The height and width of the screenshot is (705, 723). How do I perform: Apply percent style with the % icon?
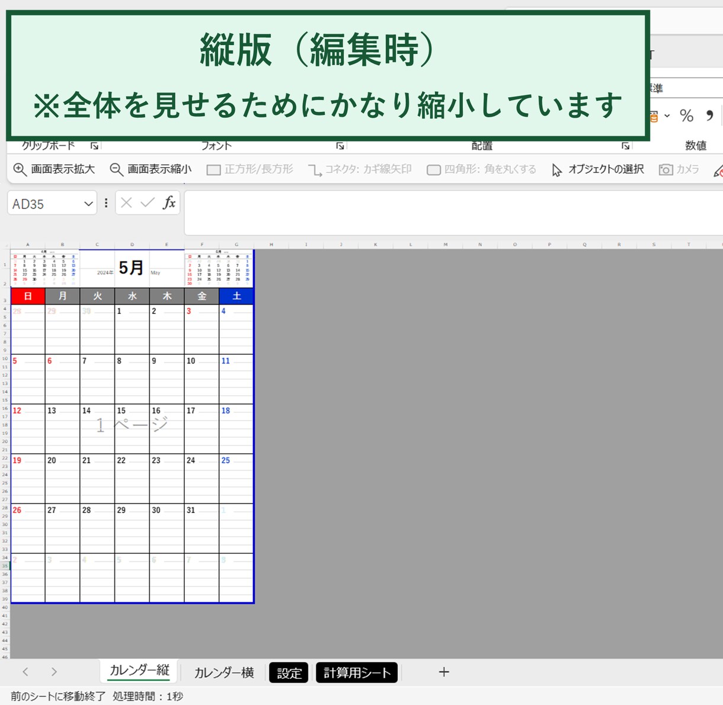pos(686,116)
